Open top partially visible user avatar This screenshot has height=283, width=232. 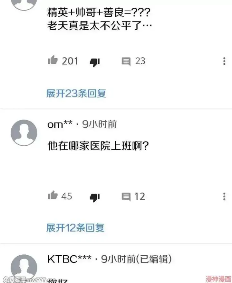point(24,5)
